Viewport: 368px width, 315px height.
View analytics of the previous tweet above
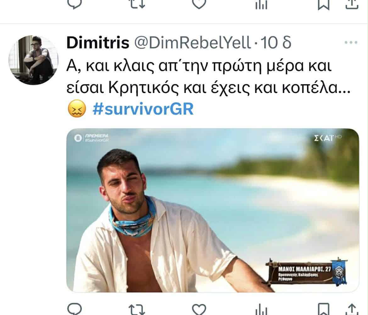261,4
